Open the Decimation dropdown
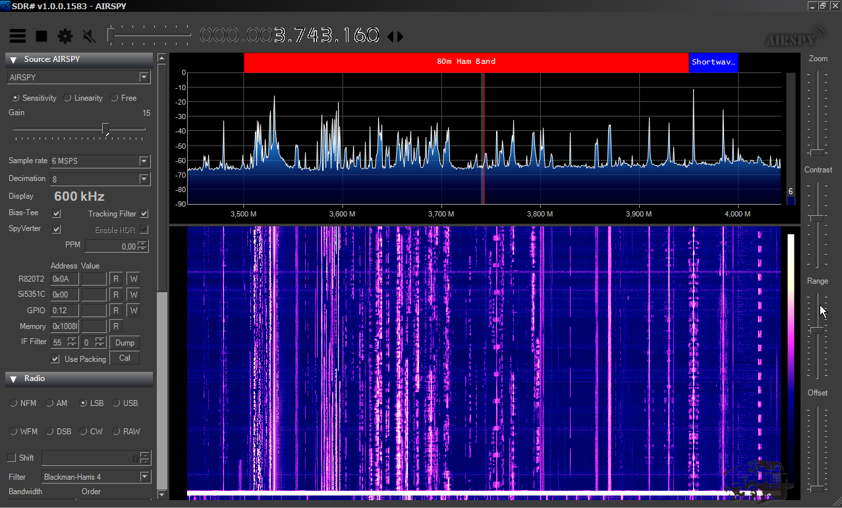842x508 pixels. [x=100, y=179]
